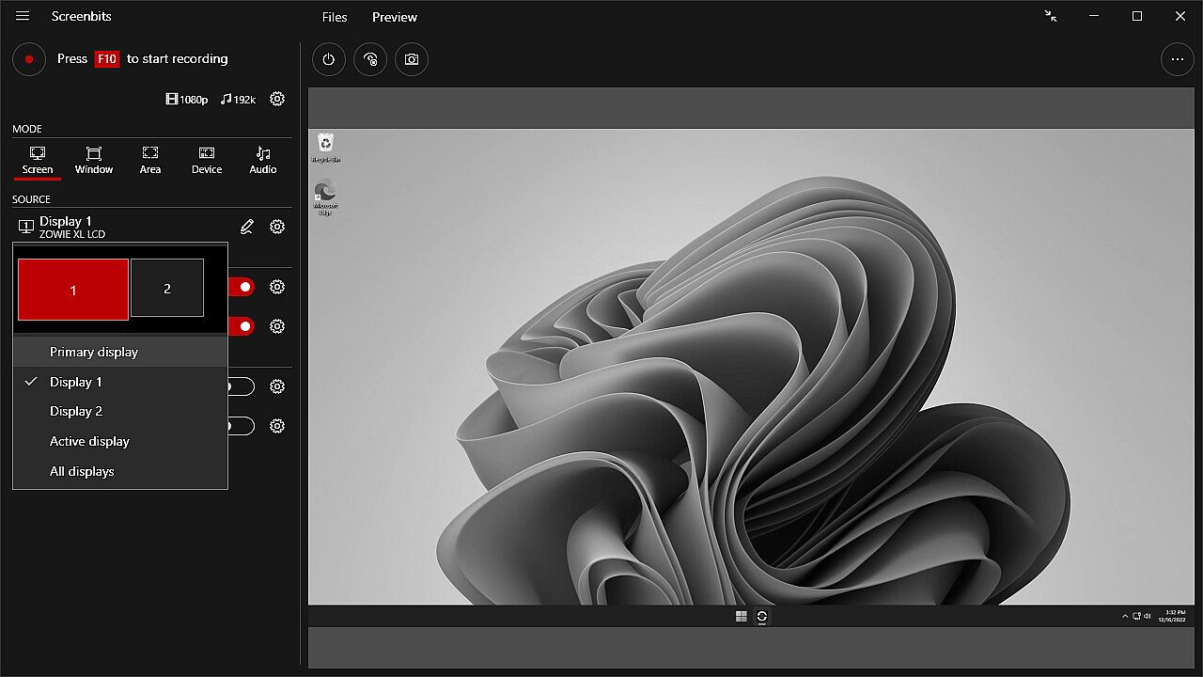Switch to compact view with the arrows icon
Viewport: 1203px width, 677px height.
pos(1051,16)
